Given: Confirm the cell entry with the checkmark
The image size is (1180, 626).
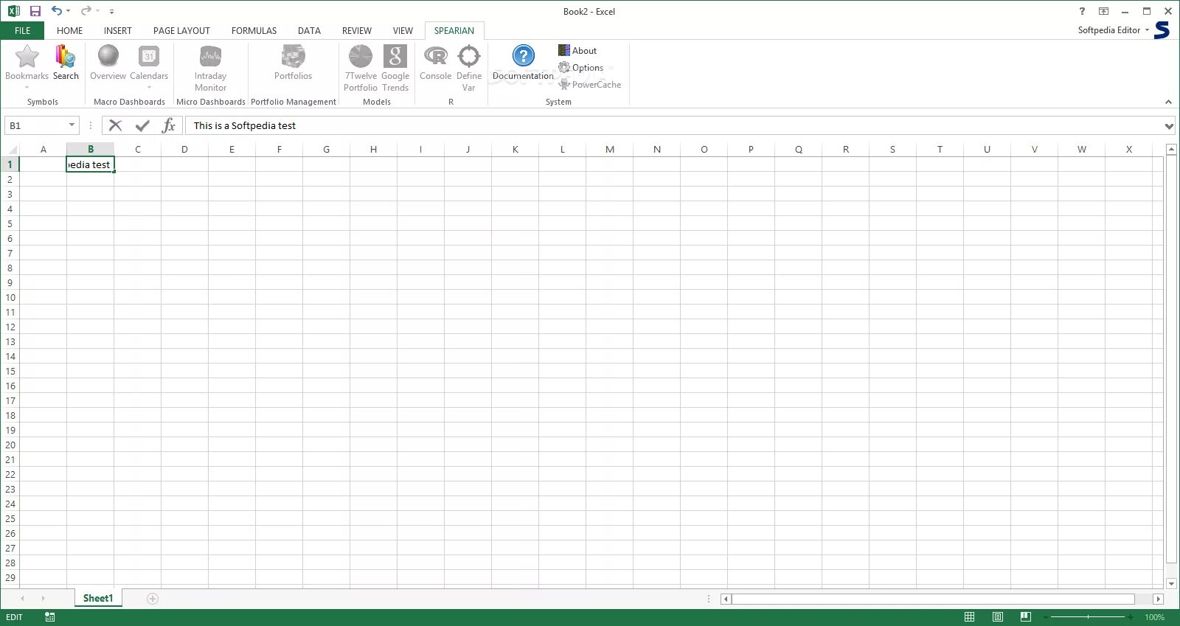Looking at the screenshot, I should (142, 125).
